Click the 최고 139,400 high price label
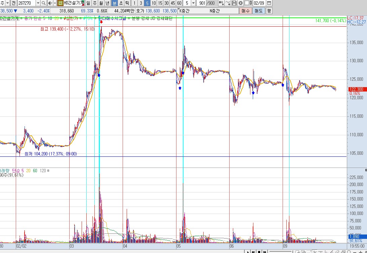This screenshot has height=253, width=367. click(68, 29)
